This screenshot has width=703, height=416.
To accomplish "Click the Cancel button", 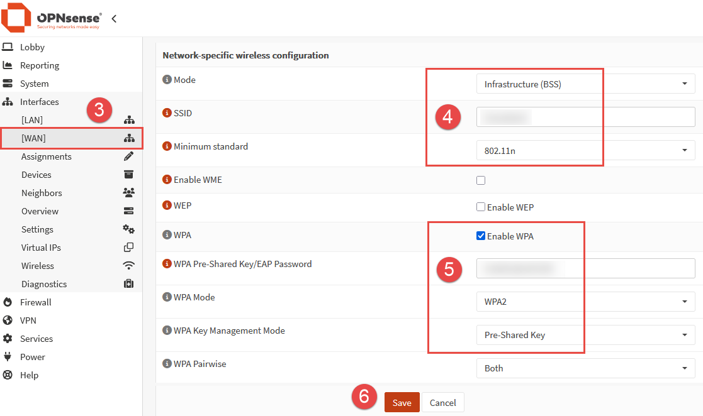I will coord(442,403).
